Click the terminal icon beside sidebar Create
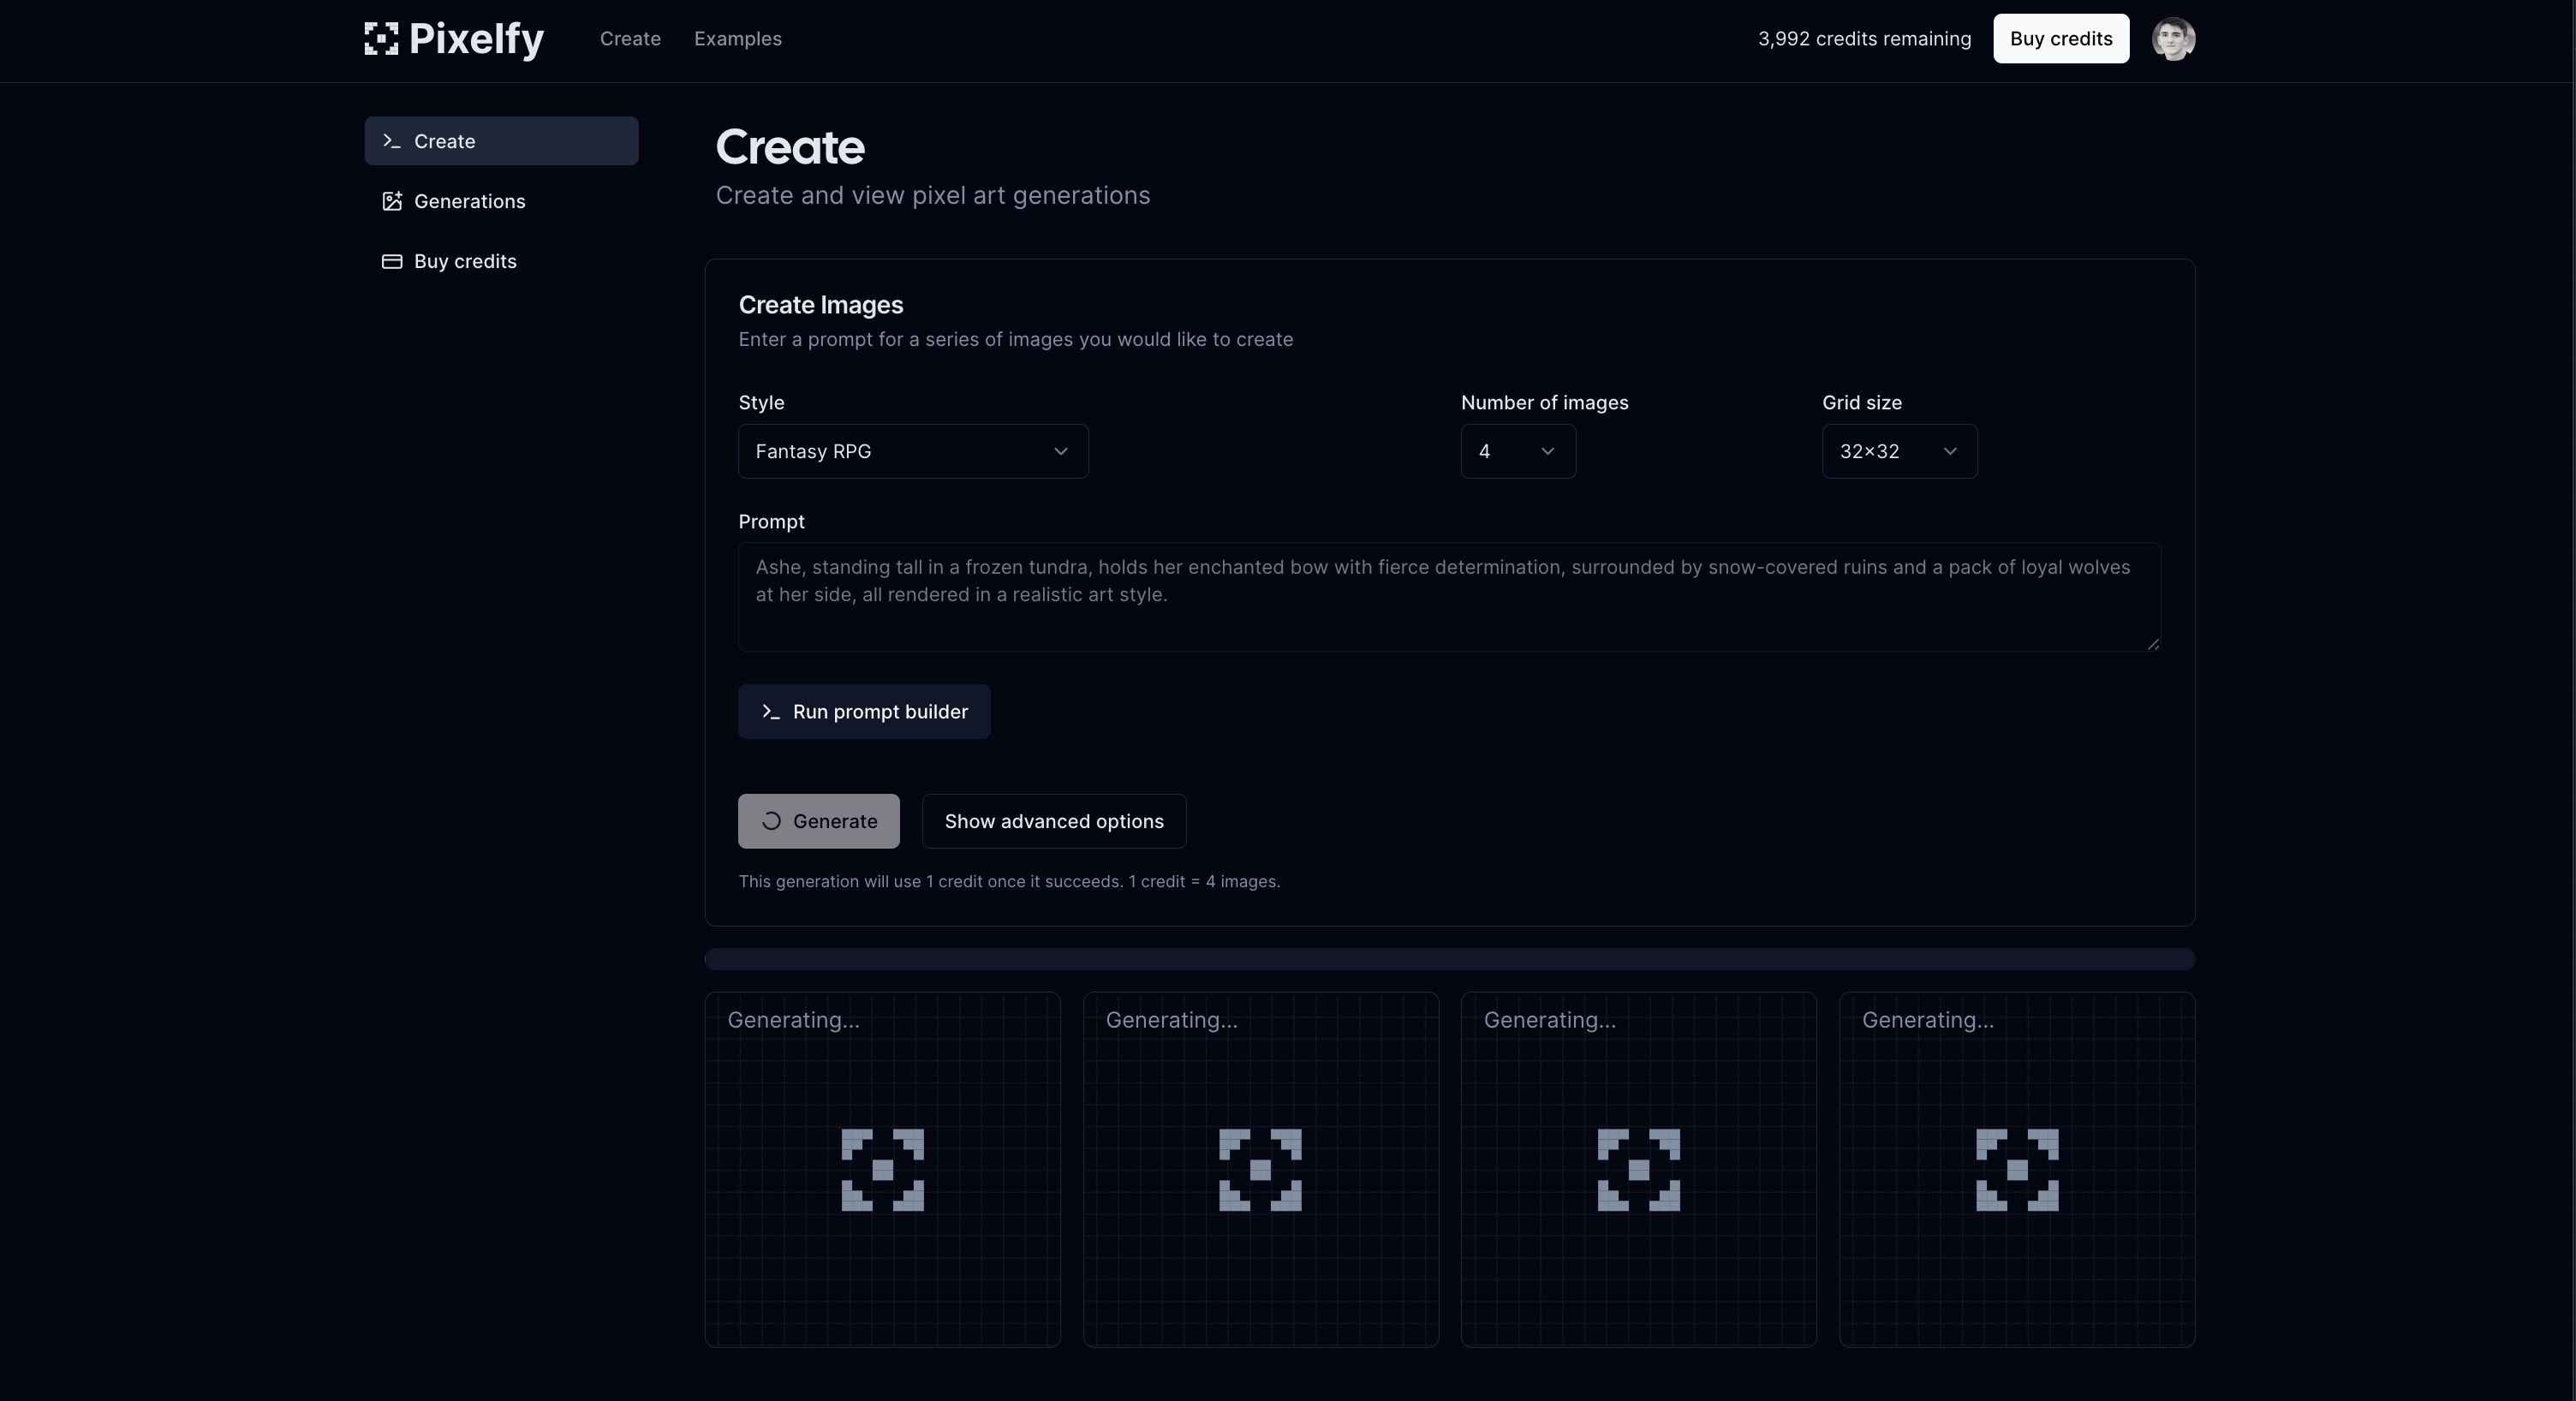This screenshot has height=1401, width=2576. tap(392, 141)
